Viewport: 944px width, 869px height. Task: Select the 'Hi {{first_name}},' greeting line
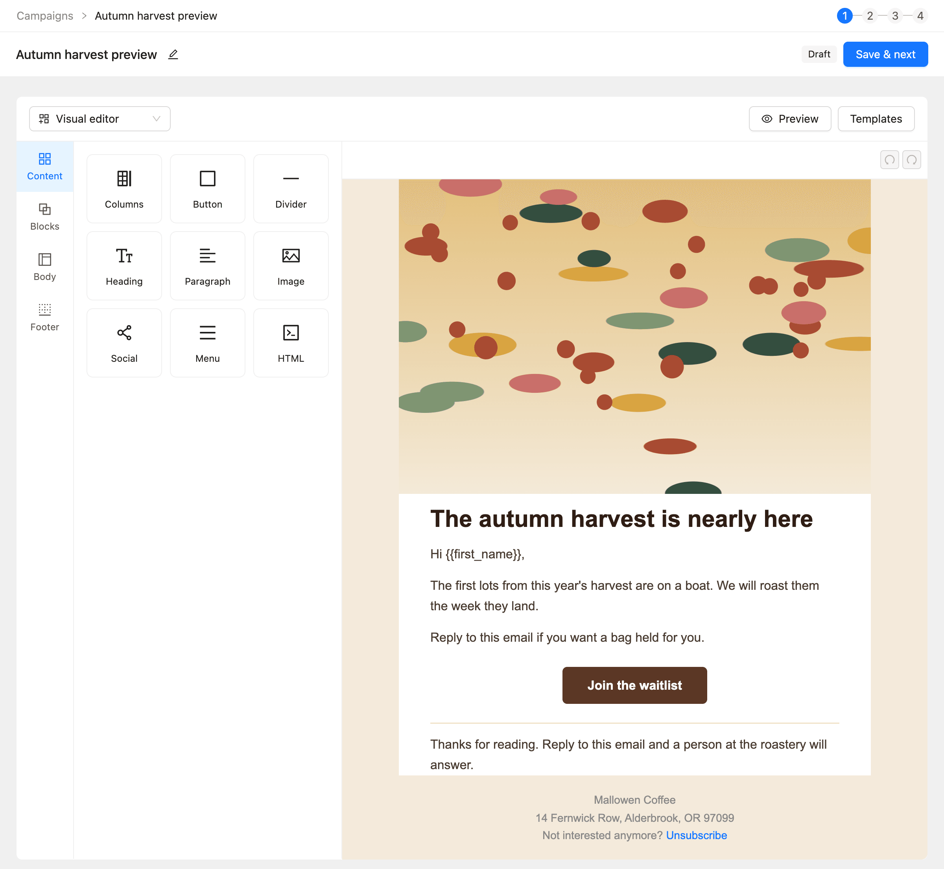pos(477,554)
